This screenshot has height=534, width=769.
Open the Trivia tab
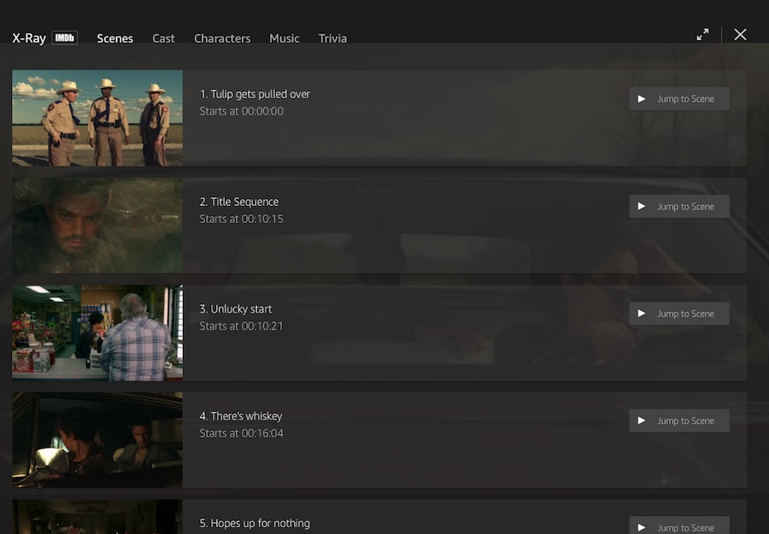[332, 38]
